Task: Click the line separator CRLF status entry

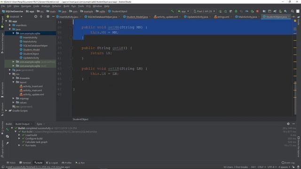Action: [x=261, y=167]
